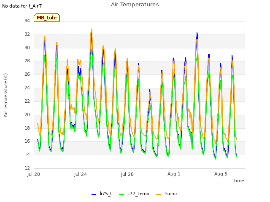The height and width of the screenshot is (202, 270).
Task: Click the 34 y-axis tick label
Action: click(x=27, y=21)
